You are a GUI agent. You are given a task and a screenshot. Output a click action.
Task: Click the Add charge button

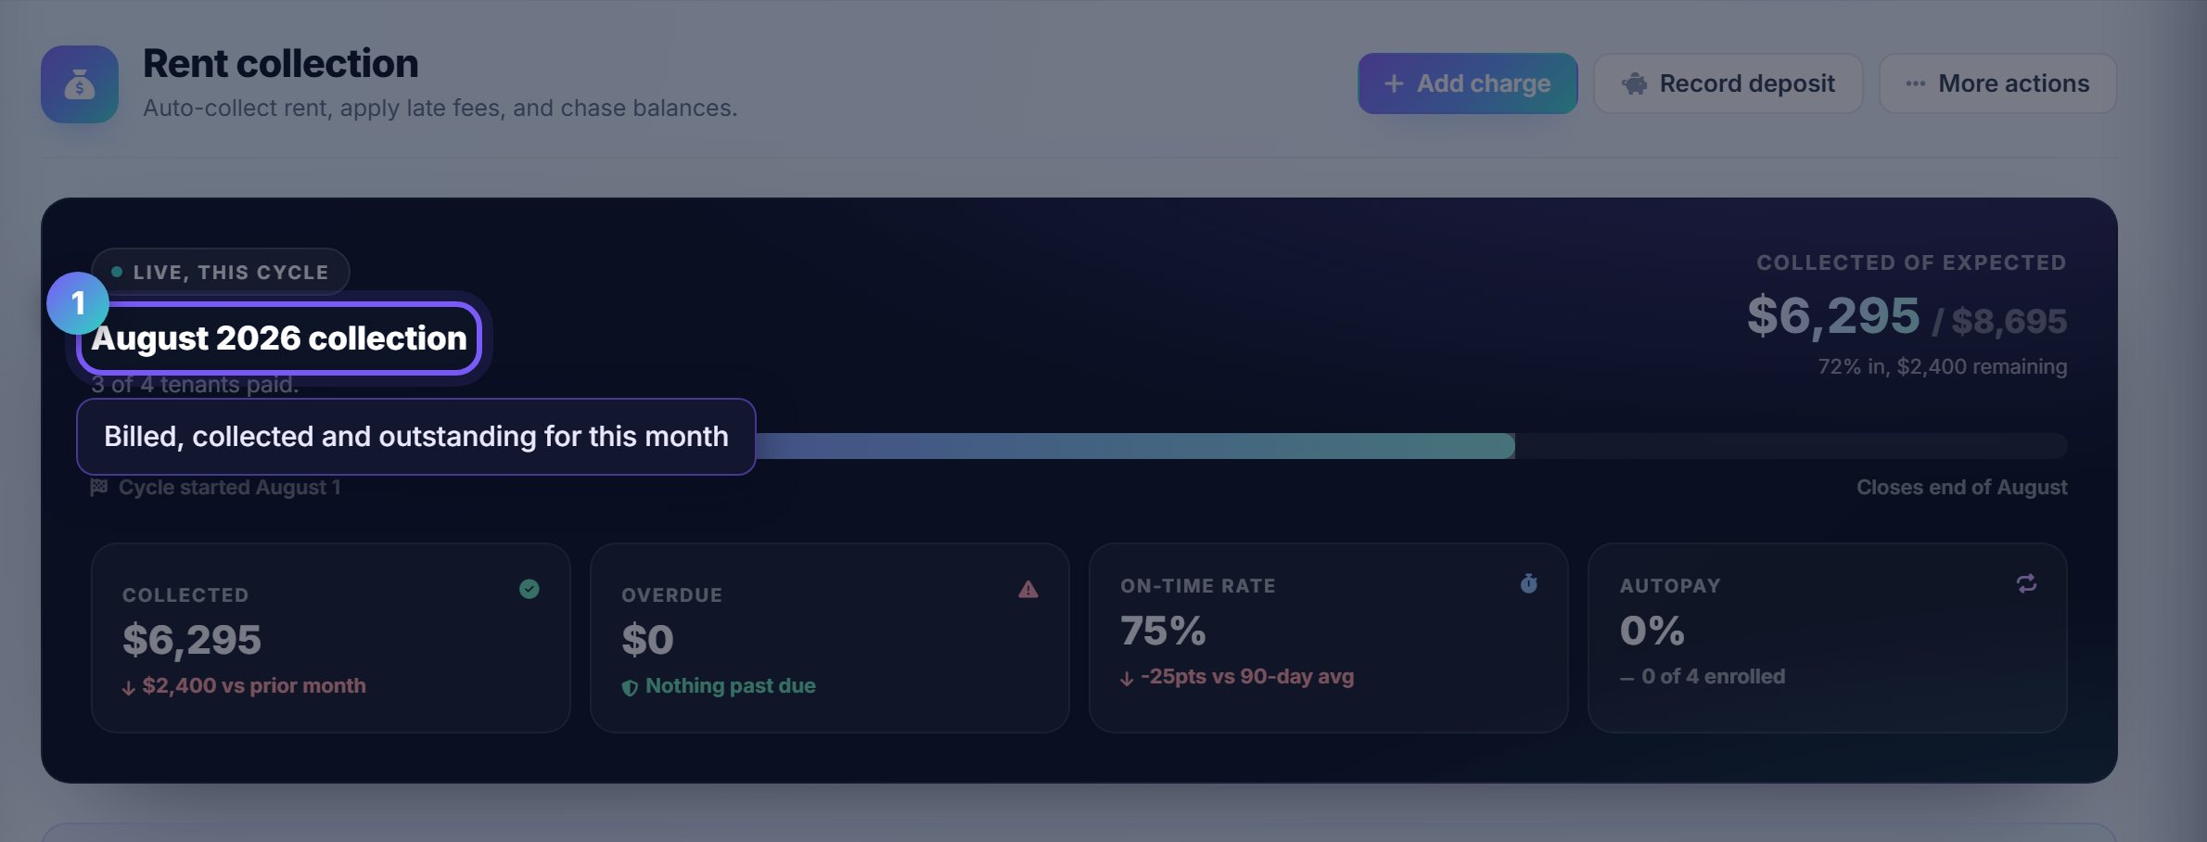1467,83
